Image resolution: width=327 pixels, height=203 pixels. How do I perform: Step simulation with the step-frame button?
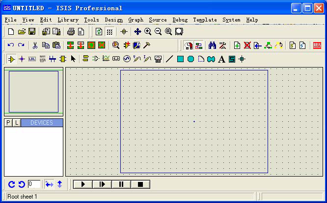click(102, 184)
